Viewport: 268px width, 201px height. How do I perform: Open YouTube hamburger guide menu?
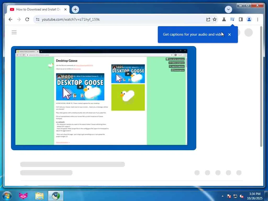tap(14, 32)
